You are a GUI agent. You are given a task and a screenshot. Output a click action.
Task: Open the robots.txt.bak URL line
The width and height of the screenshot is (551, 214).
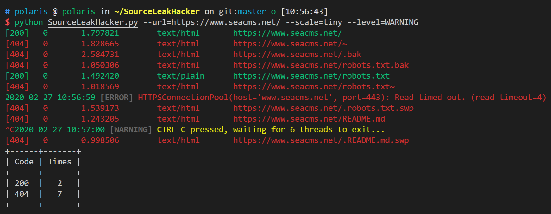click(321, 65)
